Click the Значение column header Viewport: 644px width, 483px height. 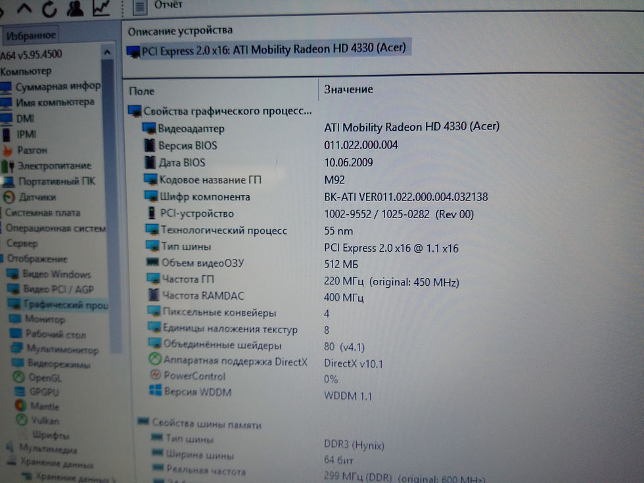point(348,89)
